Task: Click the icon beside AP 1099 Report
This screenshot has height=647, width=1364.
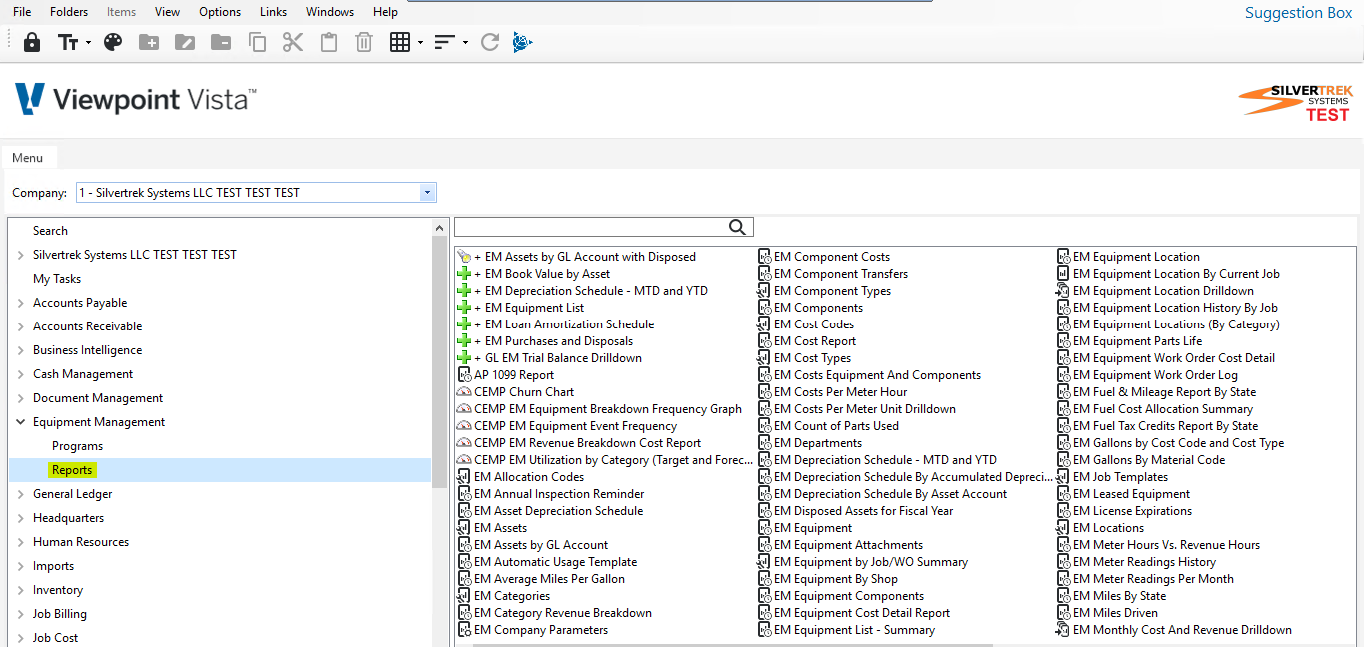Action: [464, 375]
